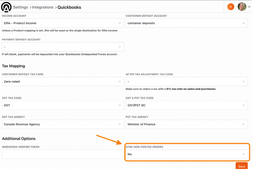The width and height of the screenshot is (254, 174).
Task: Click the orange plus button
Action: (x=231, y=7)
